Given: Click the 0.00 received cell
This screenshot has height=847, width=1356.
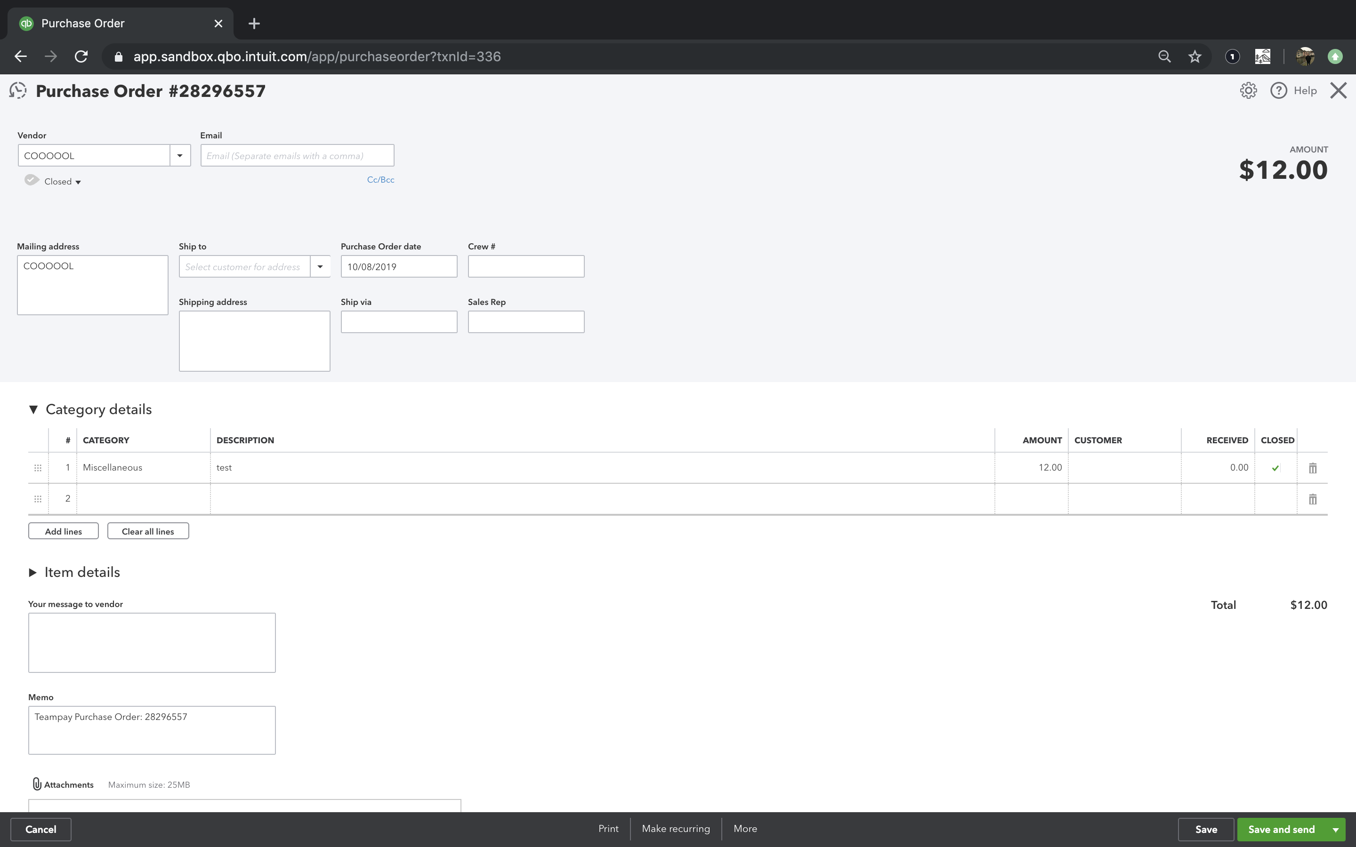Looking at the screenshot, I should pyautogui.click(x=1218, y=468).
